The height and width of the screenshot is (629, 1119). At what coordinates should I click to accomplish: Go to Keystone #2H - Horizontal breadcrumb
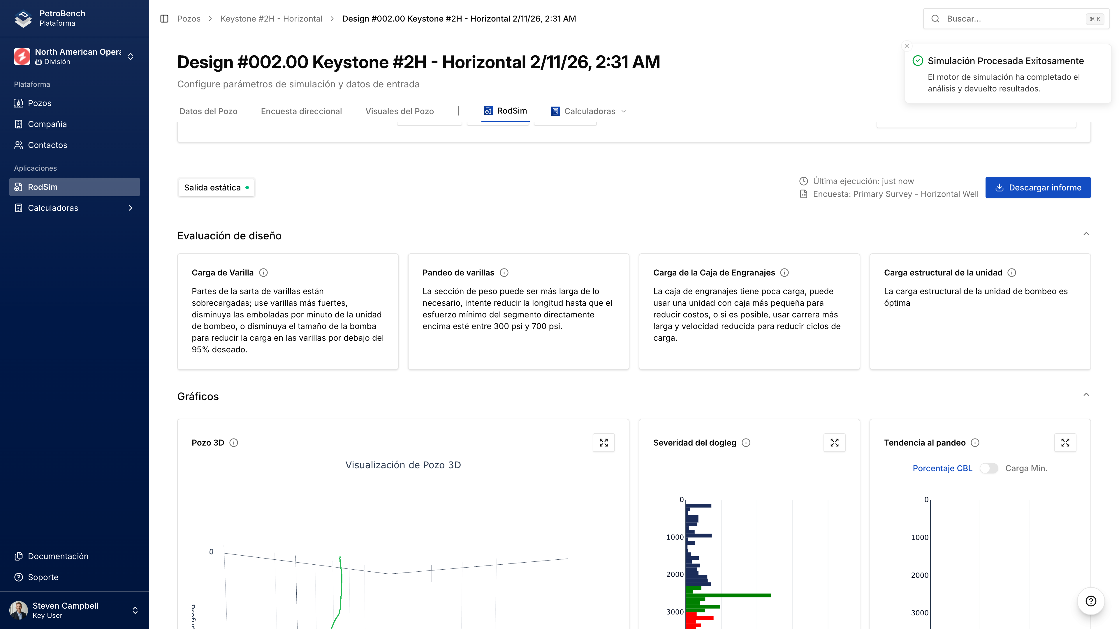pos(271,19)
